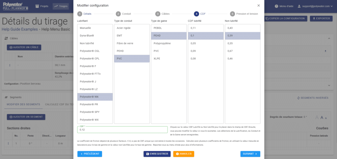Click non-lubricated value 0,43
Viewport: 337px width, 159px height.
243,28
